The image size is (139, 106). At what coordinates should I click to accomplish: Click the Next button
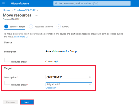click(x=27, y=102)
